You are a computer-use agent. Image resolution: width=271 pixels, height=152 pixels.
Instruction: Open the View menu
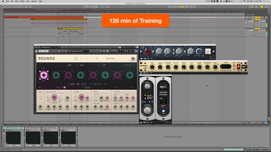click(x=28, y=1)
